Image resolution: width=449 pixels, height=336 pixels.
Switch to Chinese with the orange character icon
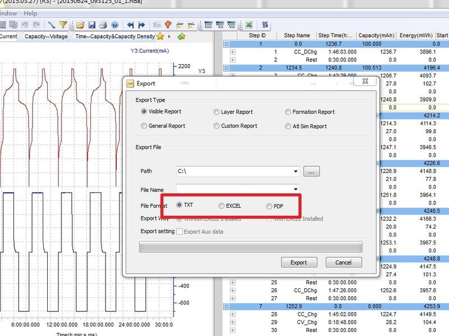coord(168,25)
